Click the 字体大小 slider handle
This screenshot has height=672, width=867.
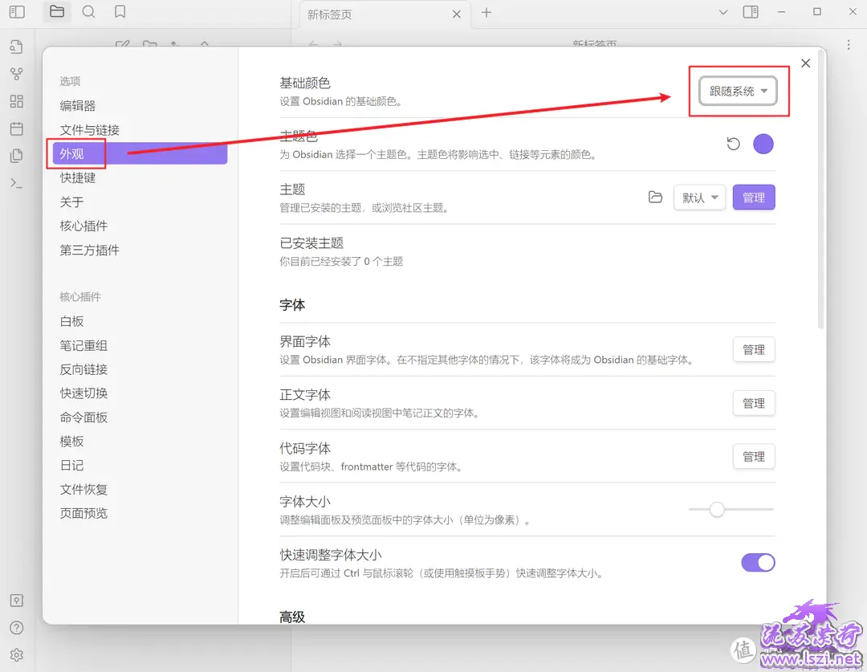pyautogui.click(x=717, y=509)
